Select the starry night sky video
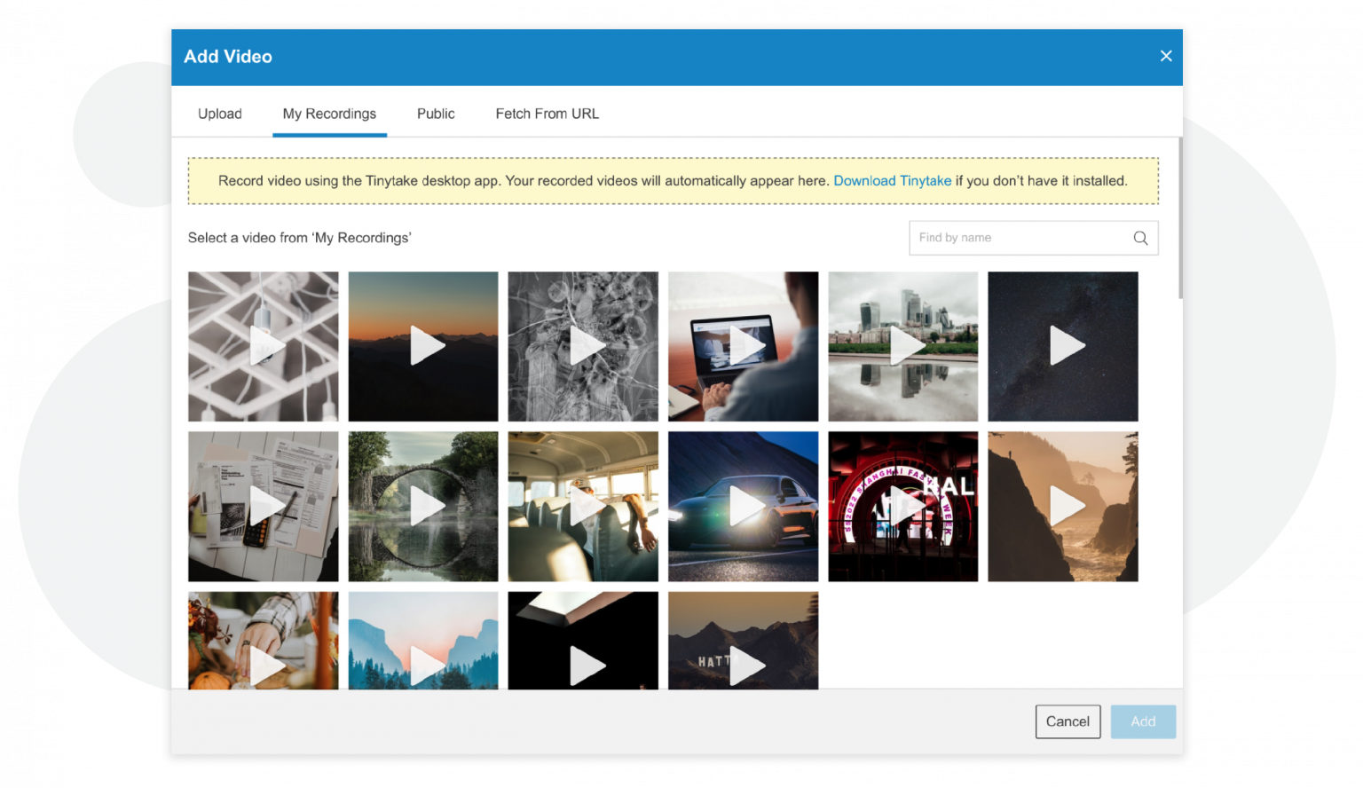Image resolution: width=1363 pixels, height=788 pixels. 1062,346
